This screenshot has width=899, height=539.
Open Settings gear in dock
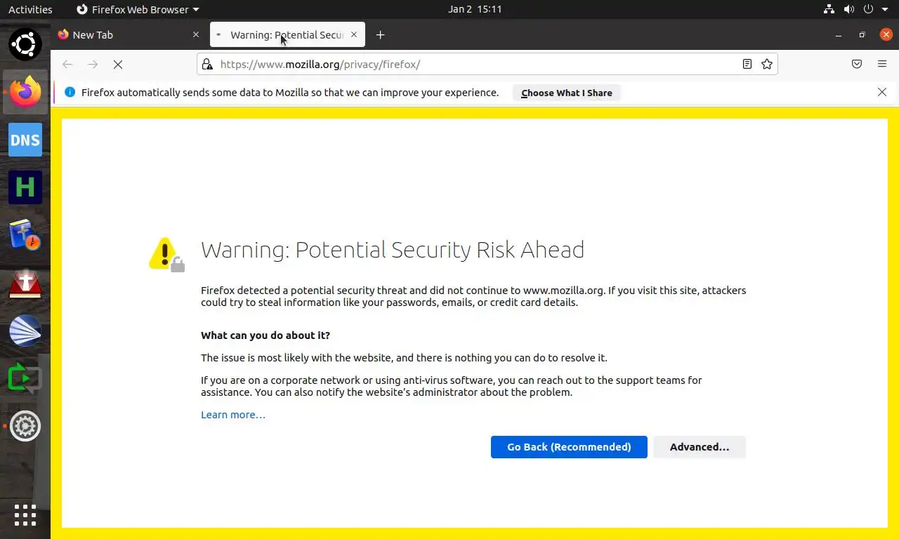click(x=25, y=426)
